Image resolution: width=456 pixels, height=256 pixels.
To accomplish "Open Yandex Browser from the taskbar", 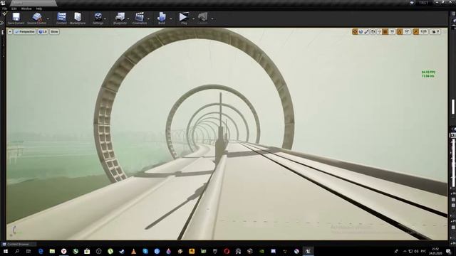I will point(63,251).
